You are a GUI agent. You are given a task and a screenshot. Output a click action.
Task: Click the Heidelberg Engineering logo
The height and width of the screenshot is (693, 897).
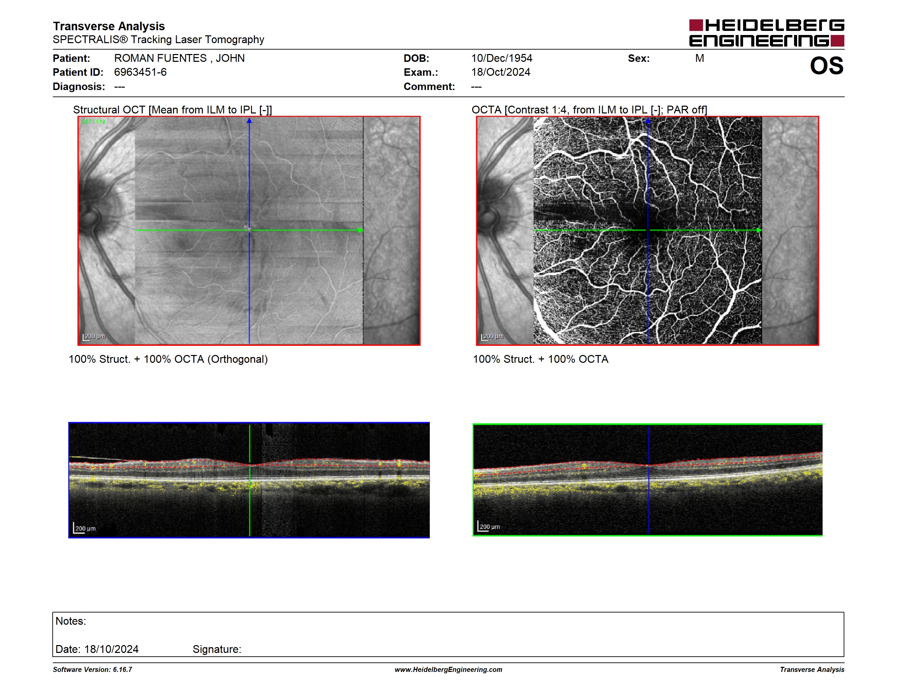[767, 33]
